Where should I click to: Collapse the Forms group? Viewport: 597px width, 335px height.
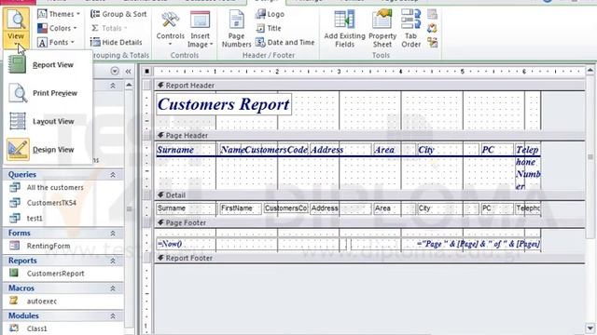(113, 234)
